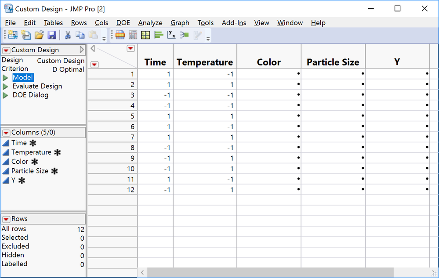Viewport: 439px width, 278px height.
Task: Click the green horizontal bars Distribution icon
Action: [159, 35]
